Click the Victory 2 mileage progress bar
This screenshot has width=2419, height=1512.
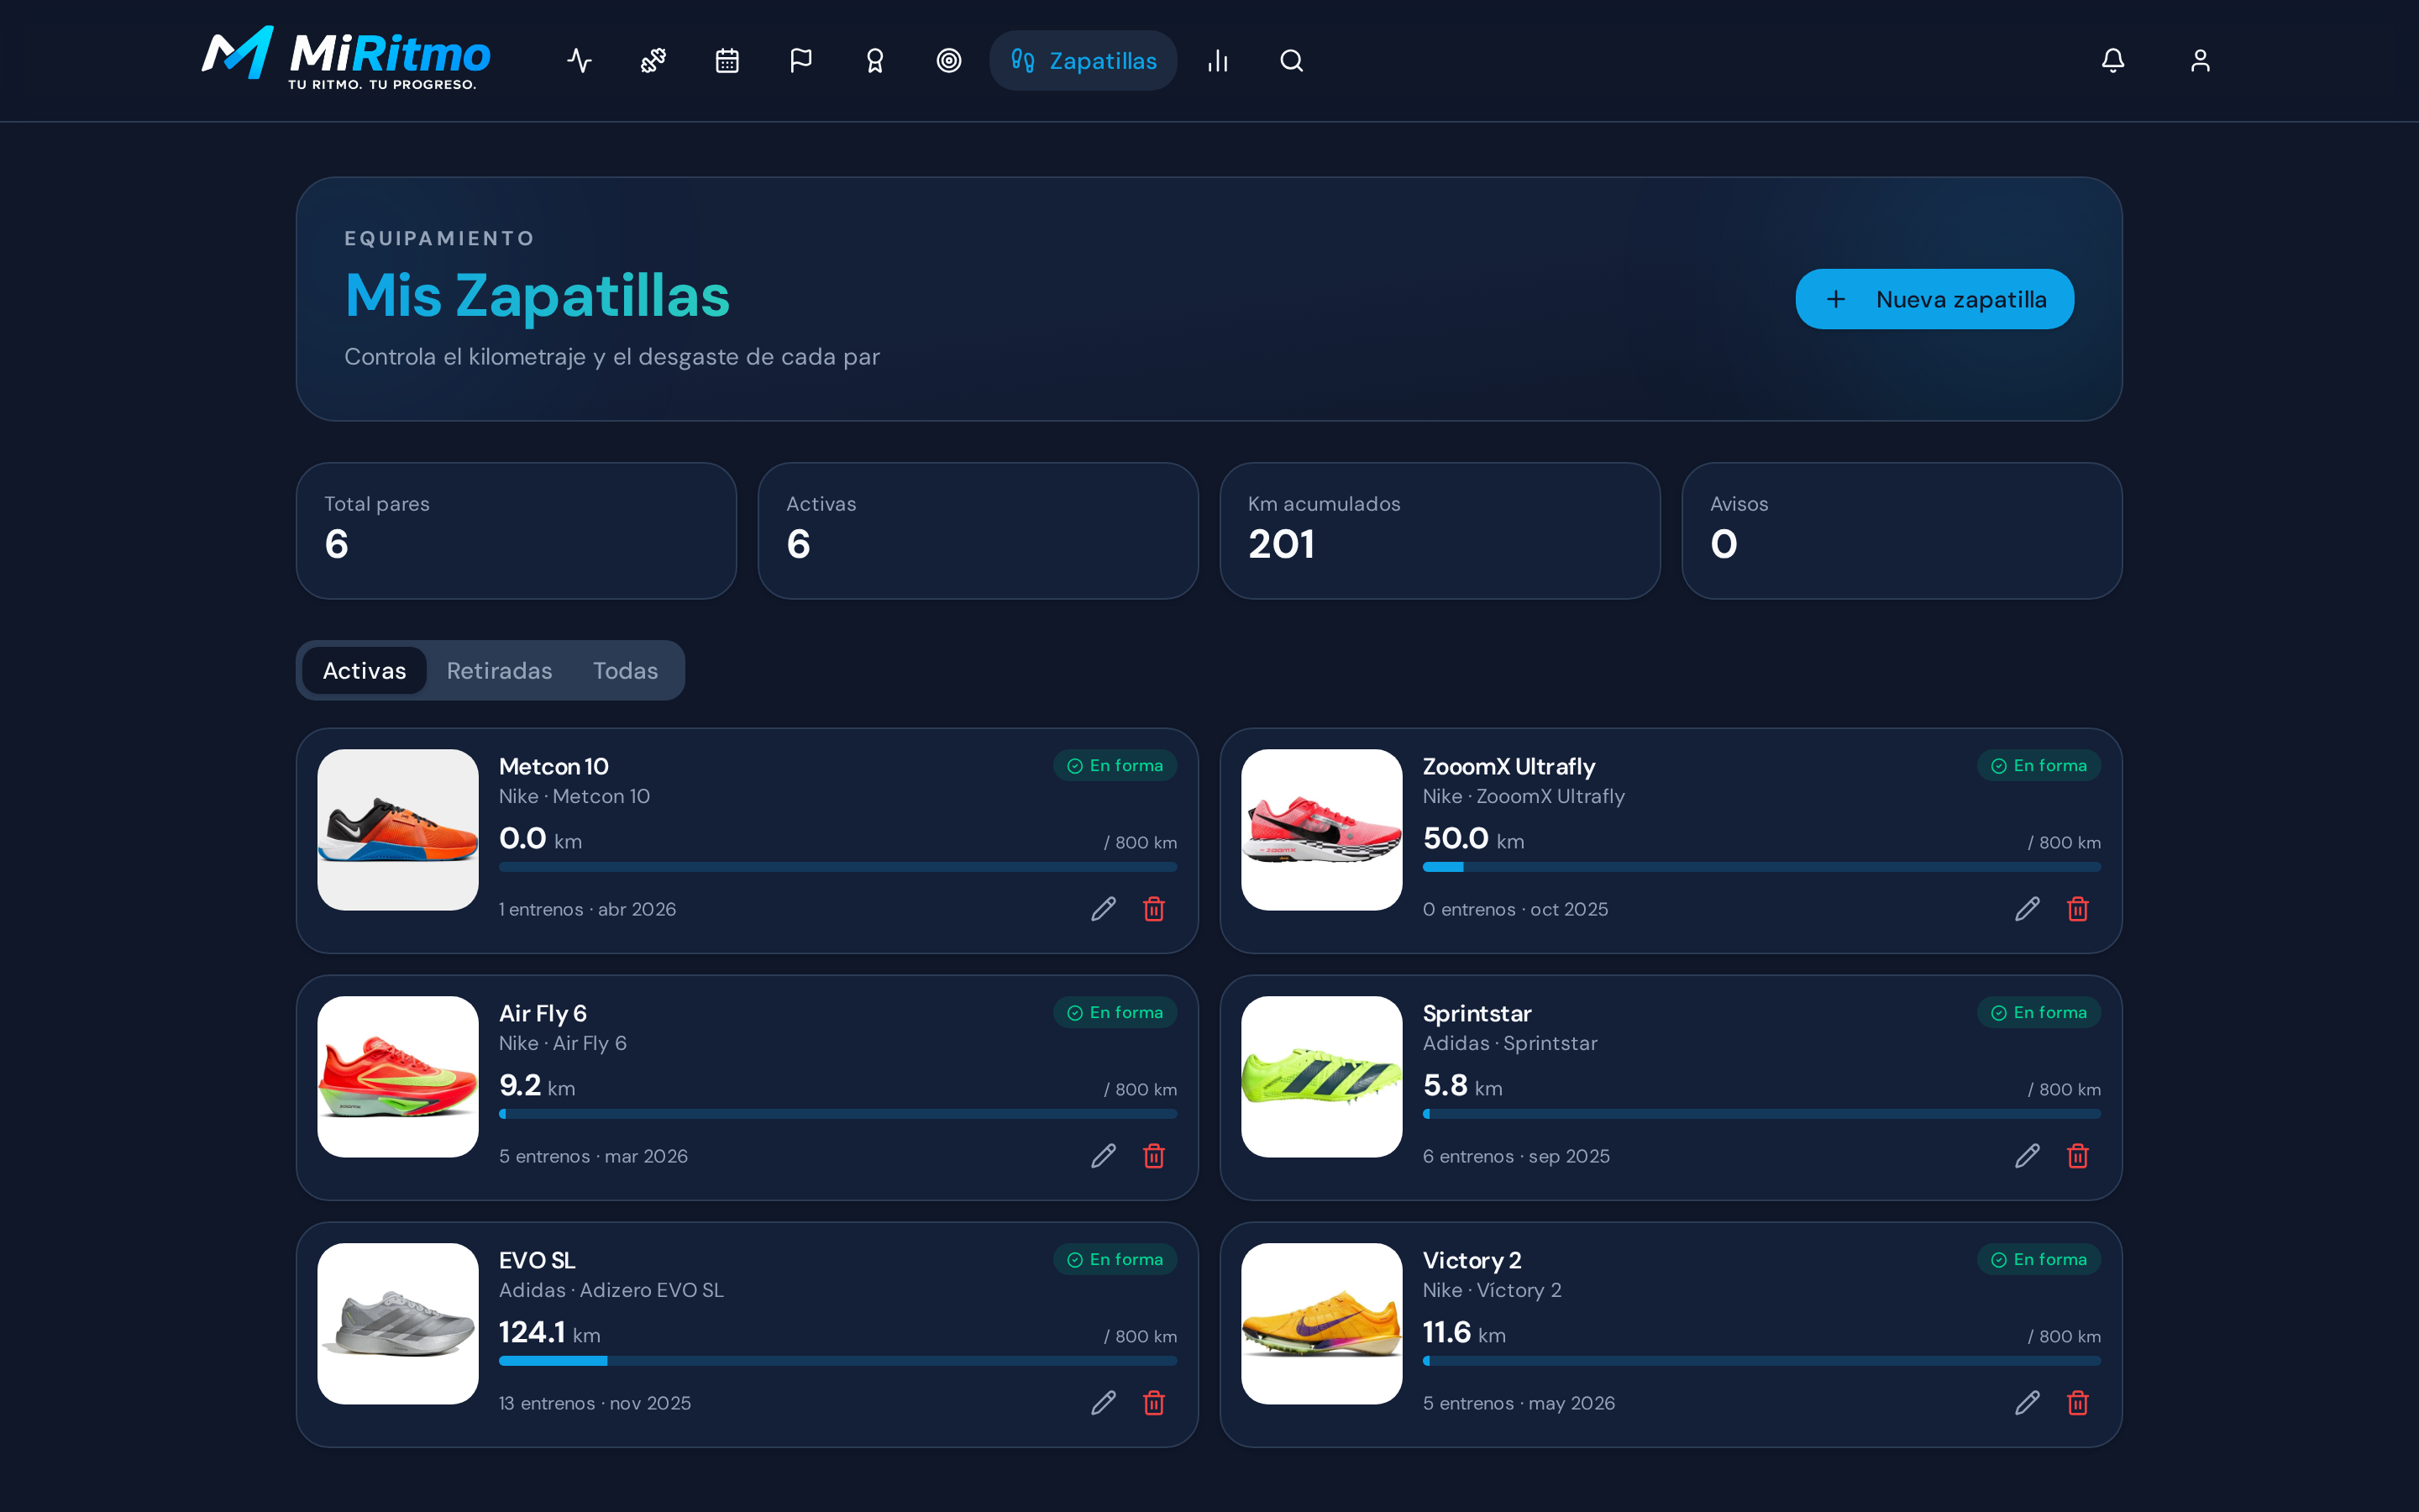coord(1762,1361)
